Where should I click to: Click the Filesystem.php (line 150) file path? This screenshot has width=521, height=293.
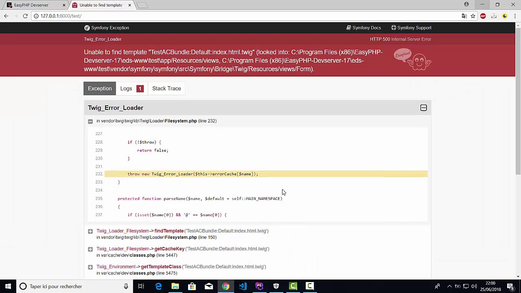[x=156, y=237]
